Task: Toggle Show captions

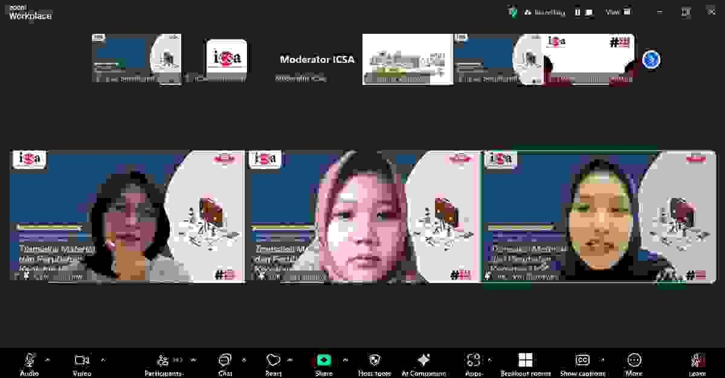Action: point(582,364)
